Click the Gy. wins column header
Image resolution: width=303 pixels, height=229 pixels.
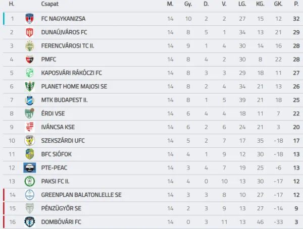pyautogui.click(x=188, y=4)
